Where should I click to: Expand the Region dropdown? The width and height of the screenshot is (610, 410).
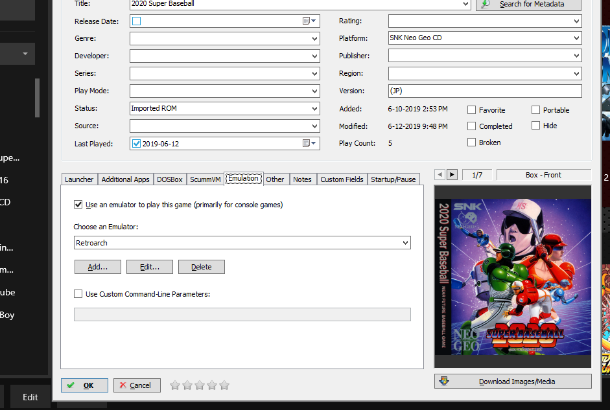(576, 73)
